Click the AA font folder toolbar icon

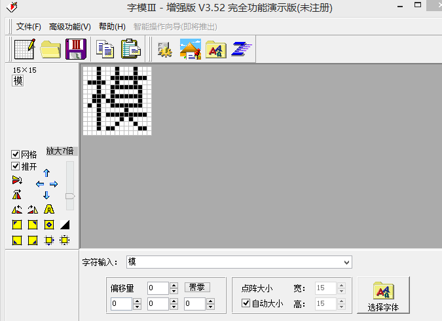pos(216,49)
